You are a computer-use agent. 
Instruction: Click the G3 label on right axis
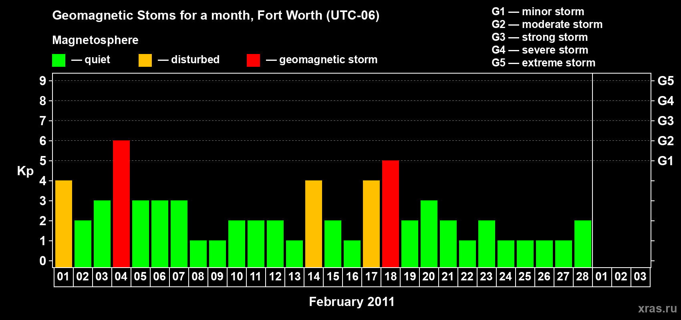(x=665, y=121)
